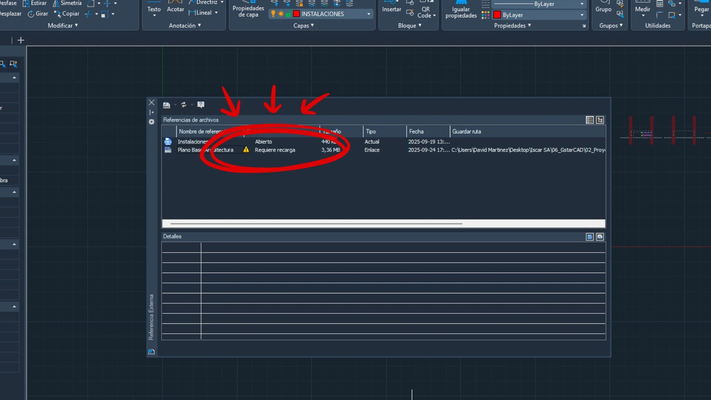Click the quick calculator icon in Utilidades
The image size is (711, 400).
[x=660, y=4]
